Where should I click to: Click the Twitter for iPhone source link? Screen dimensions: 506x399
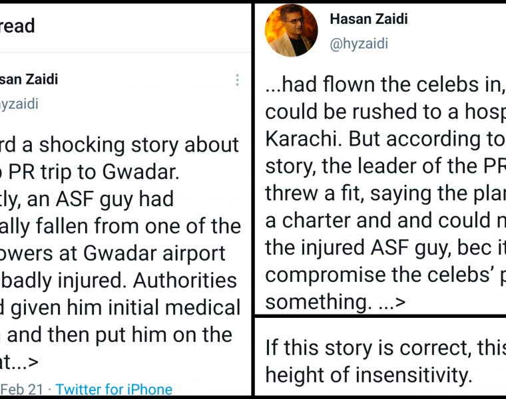click(x=113, y=389)
